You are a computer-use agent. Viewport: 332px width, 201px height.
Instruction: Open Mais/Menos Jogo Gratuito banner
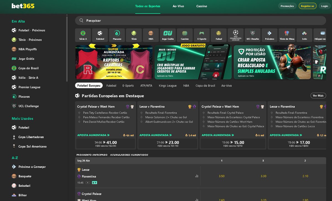193,62
